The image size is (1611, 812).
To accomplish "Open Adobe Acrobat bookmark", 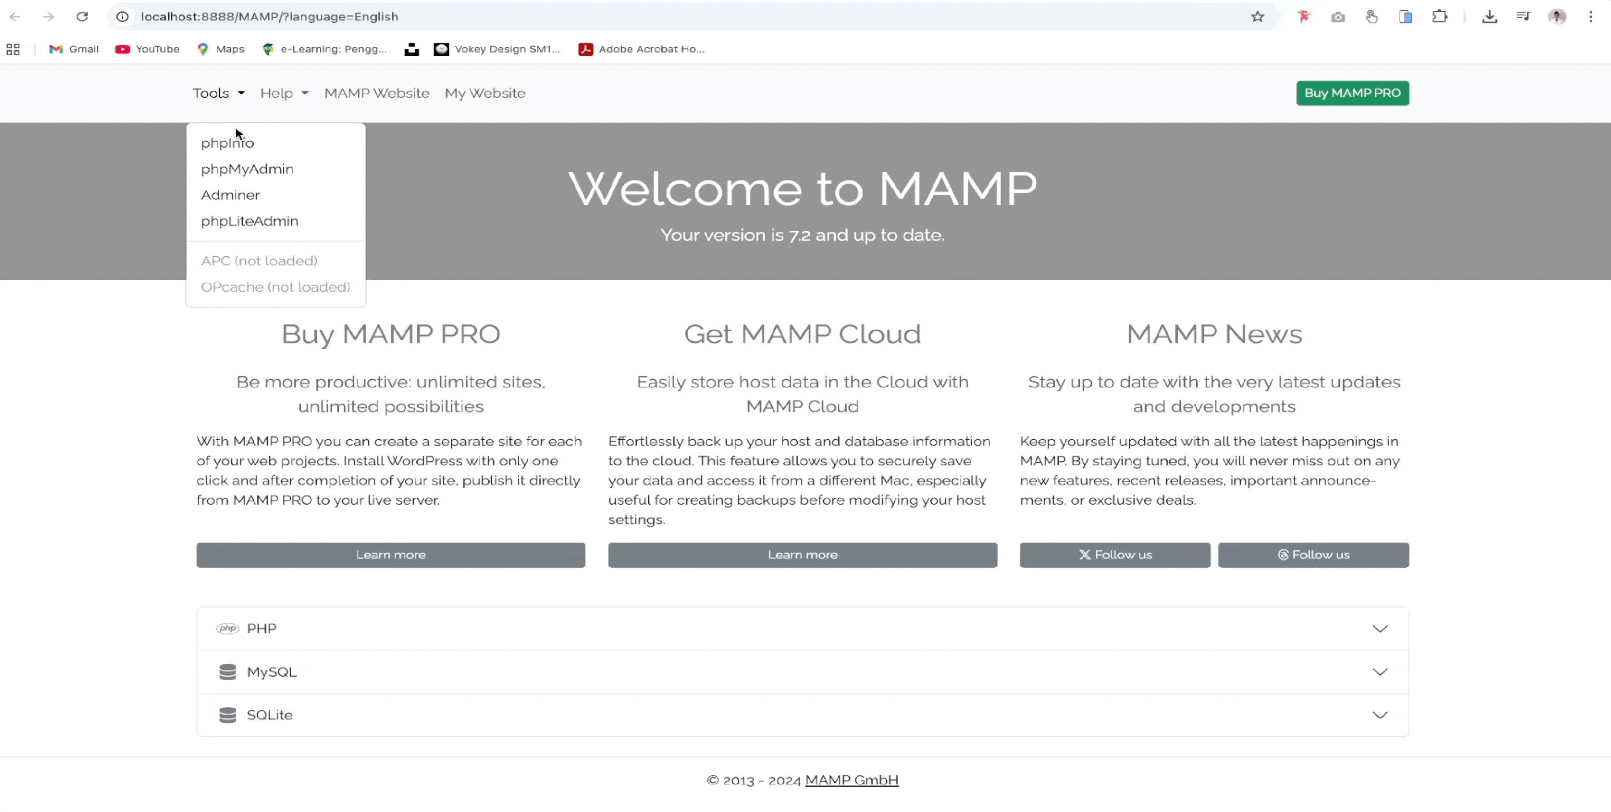I will click(641, 49).
